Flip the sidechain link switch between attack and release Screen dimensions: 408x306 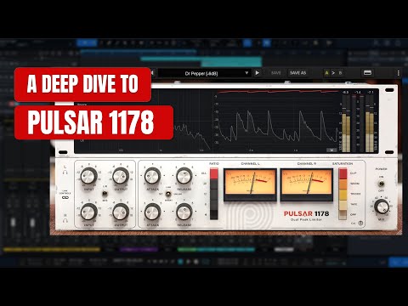tap(168, 194)
